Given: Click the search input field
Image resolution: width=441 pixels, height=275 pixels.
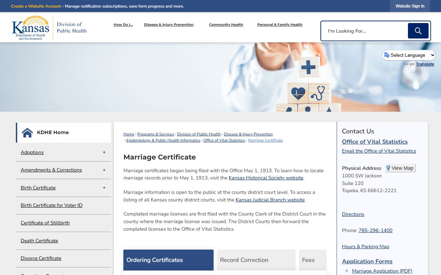Looking at the screenshot, I should (365, 31).
